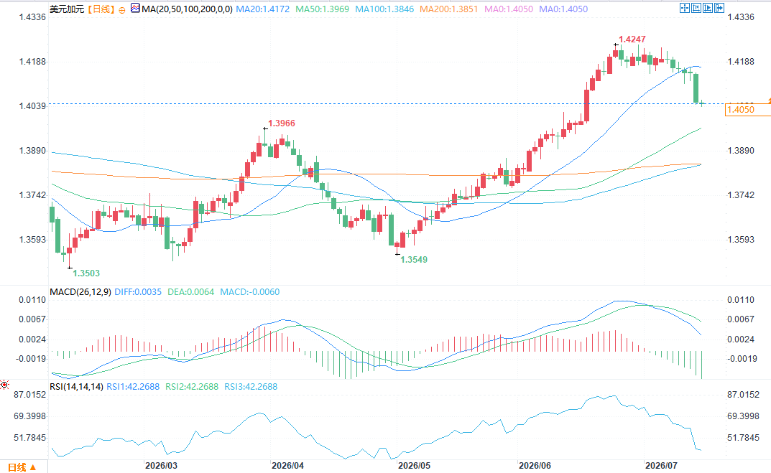Click the export arrow icon at top right
This screenshot has width=771, height=473.
click(719, 8)
